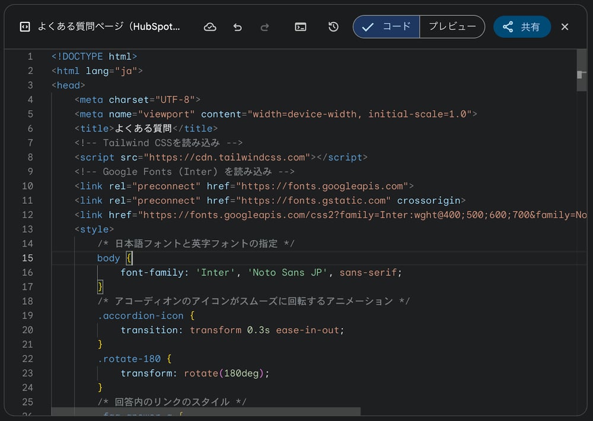Undo the last code edit
This screenshot has height=421, width=593.
237,27
